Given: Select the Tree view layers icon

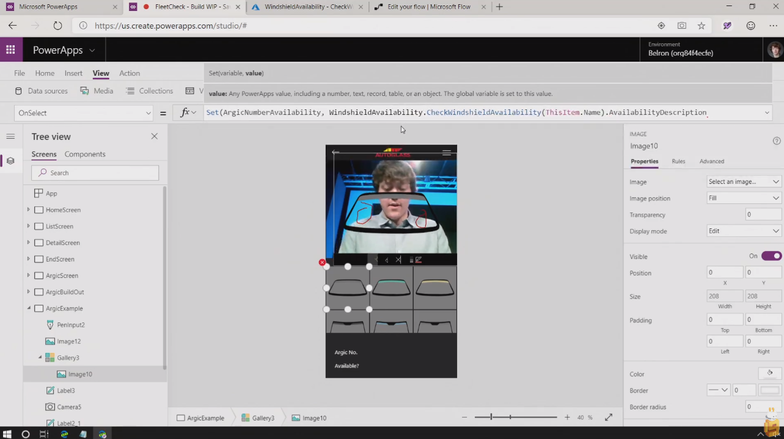Looking at the screenshot, I should coord(10,161).
